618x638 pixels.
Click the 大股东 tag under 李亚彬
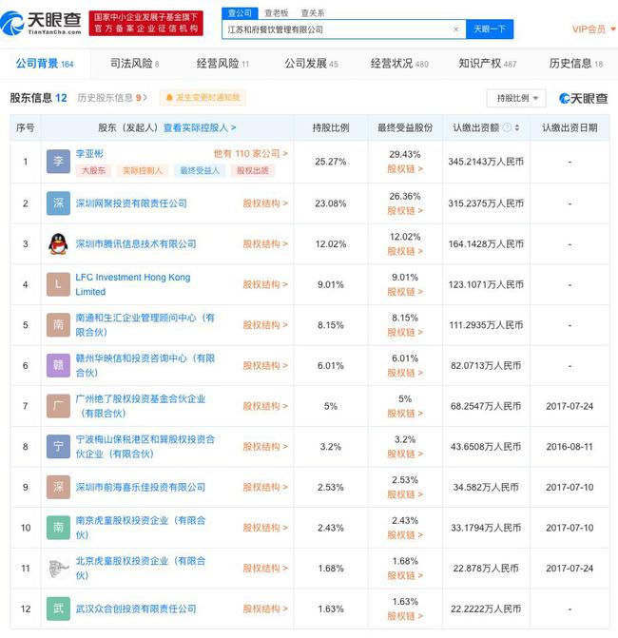pos(93,170)
